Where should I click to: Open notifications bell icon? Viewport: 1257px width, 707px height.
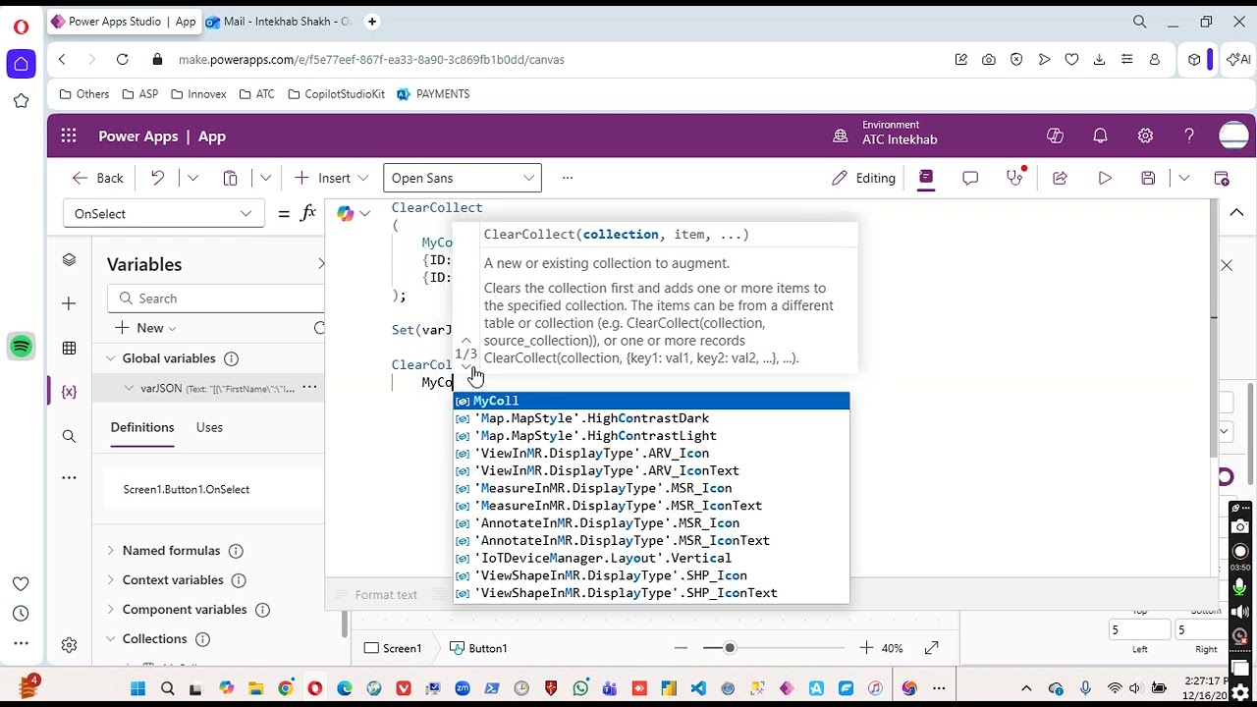click(1100, 136)
